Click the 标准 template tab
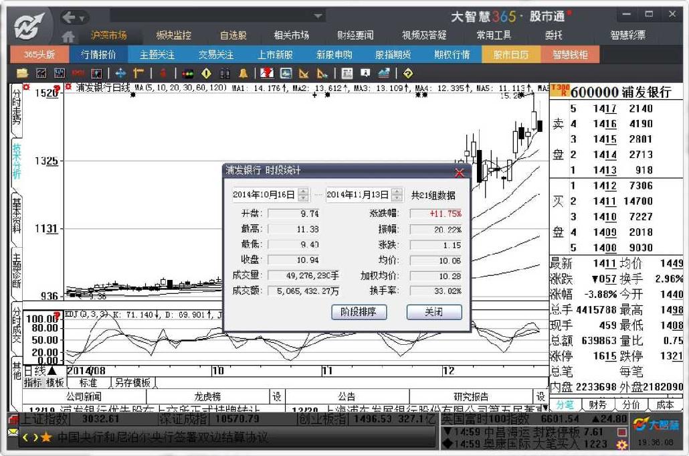Viewport: 689px width, 456px height. point(88,382)
